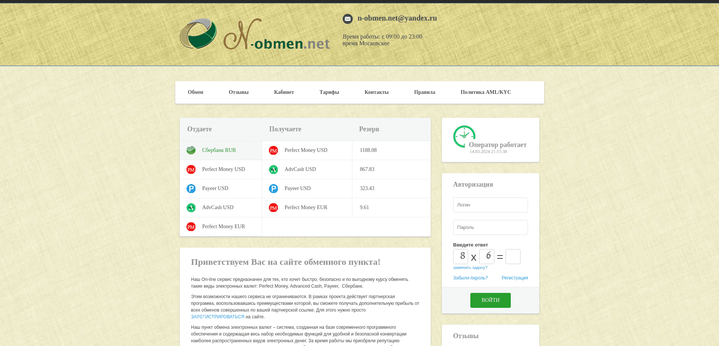Select the Payeer USD icon in Получаете column
Viewport: 719px width, 346px height.
coord(273,188)
